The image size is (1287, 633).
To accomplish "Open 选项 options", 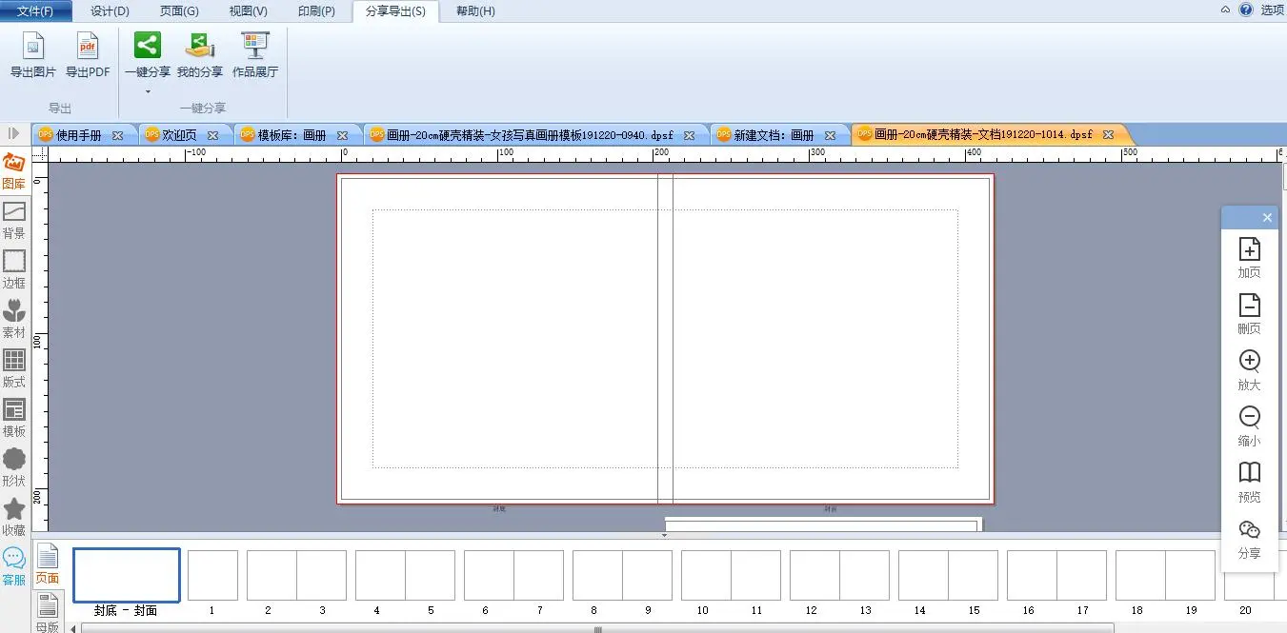I will tap(1272, 10).
